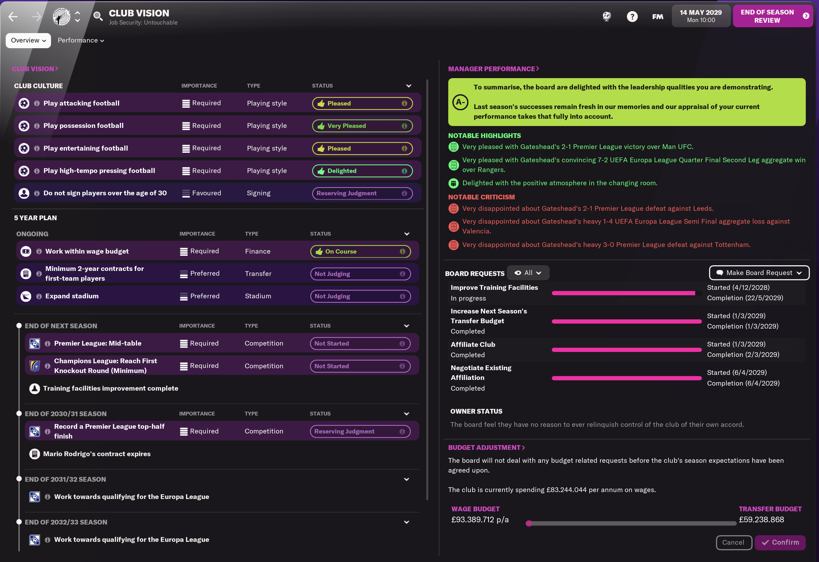This screenshot has height=562, width=819.
Task: Open the Gateshead club badge menu
Action: pyautogui.click(x=61, y=17)
